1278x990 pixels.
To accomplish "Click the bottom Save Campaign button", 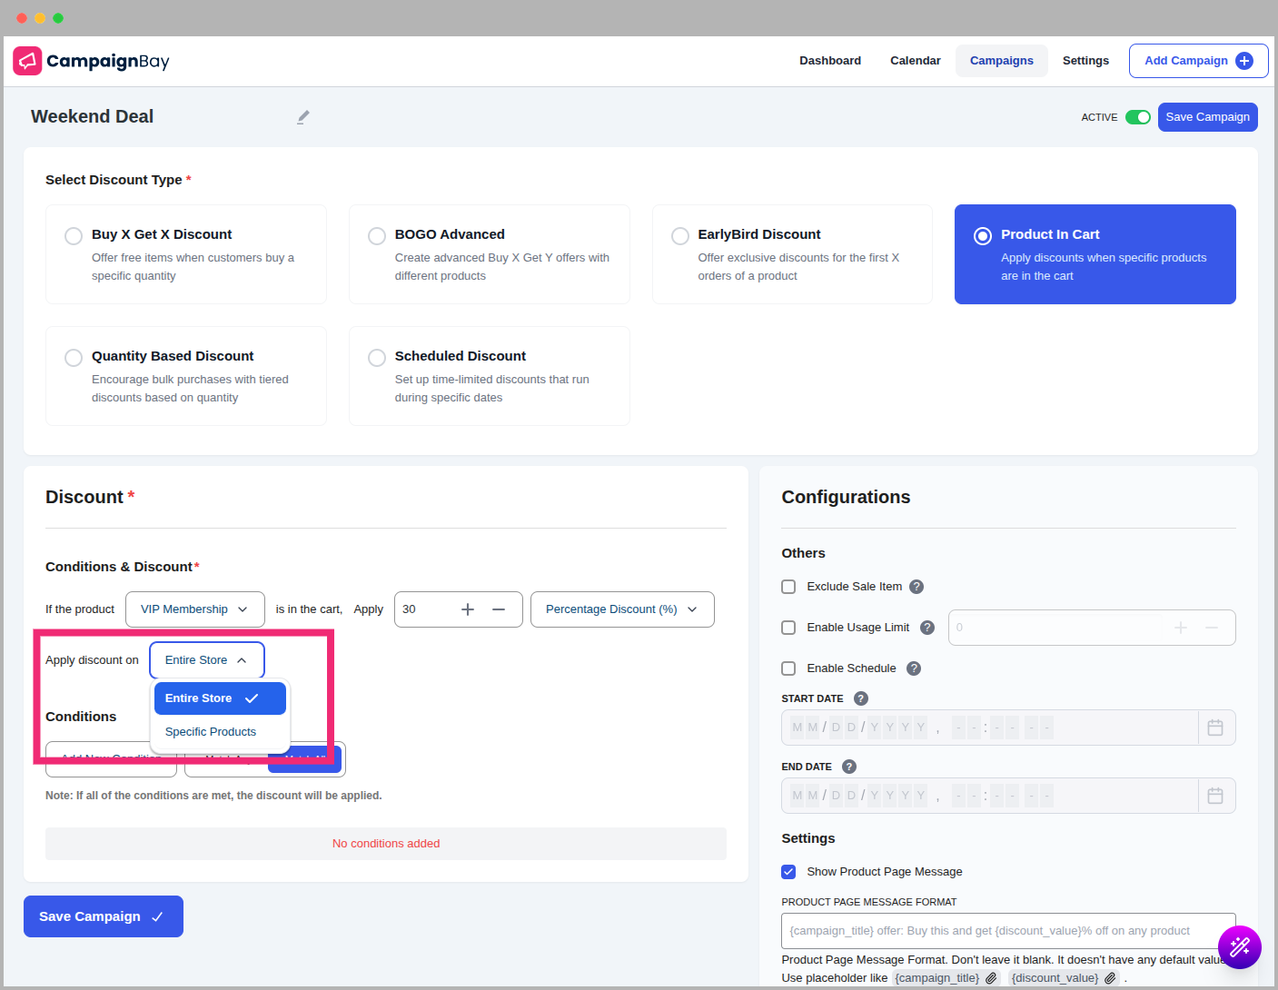I will [103, 916].
